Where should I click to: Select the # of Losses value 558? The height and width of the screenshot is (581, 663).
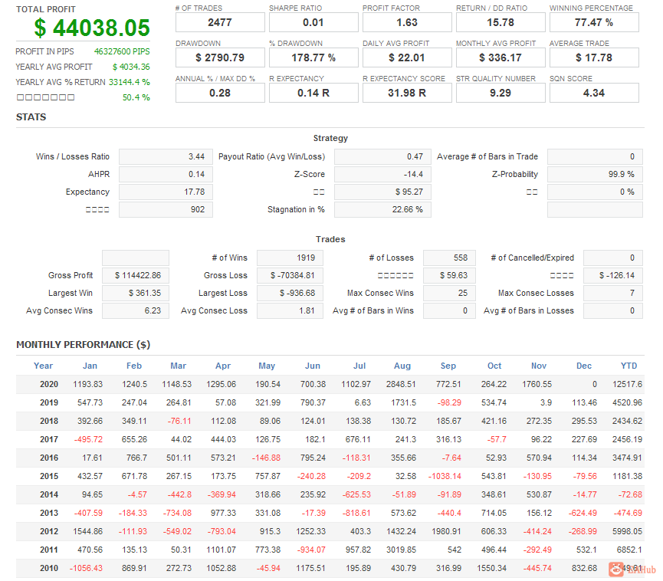[x=449, y=258]
